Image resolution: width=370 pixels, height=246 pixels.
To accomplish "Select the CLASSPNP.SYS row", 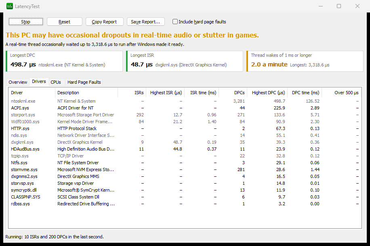I will click(x=185, y=196).
